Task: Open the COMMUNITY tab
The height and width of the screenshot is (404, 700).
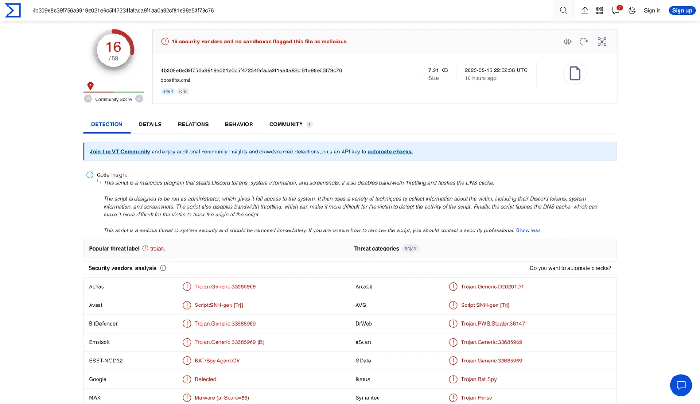Action: [x=286, y=124]
